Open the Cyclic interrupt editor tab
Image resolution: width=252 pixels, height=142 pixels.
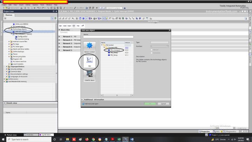click(46, 135)
